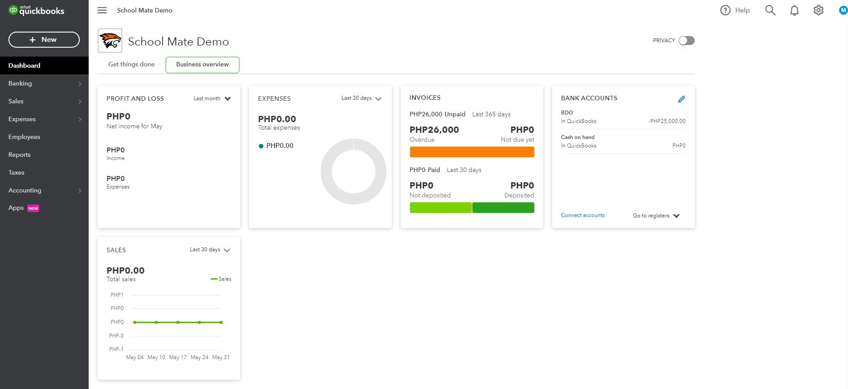Click the orange overdue invoices bar
Screen dimensions: 848x389
(x=472, y=152)
